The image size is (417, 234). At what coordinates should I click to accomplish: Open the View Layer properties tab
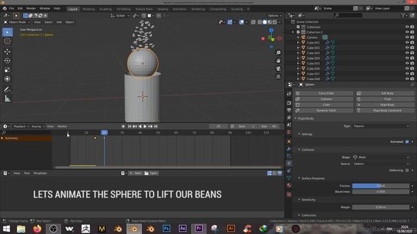pyautogui.click(x=289, y=118)
